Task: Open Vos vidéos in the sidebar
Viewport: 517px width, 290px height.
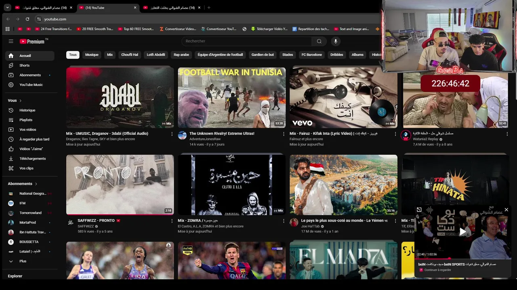Action: pyautogui.click(x=30, y=129)
